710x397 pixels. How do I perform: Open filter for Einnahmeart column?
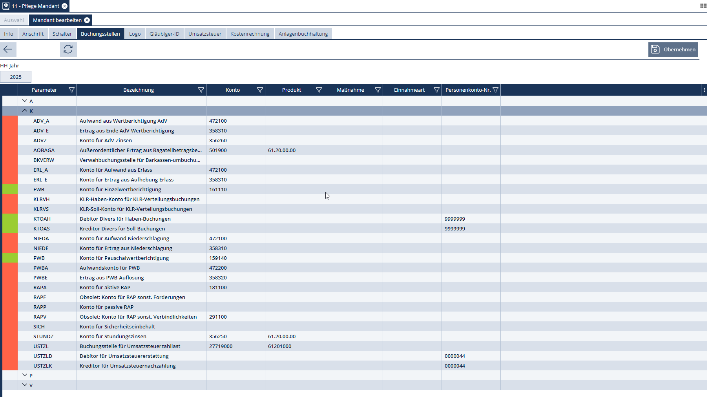[436, 90]
